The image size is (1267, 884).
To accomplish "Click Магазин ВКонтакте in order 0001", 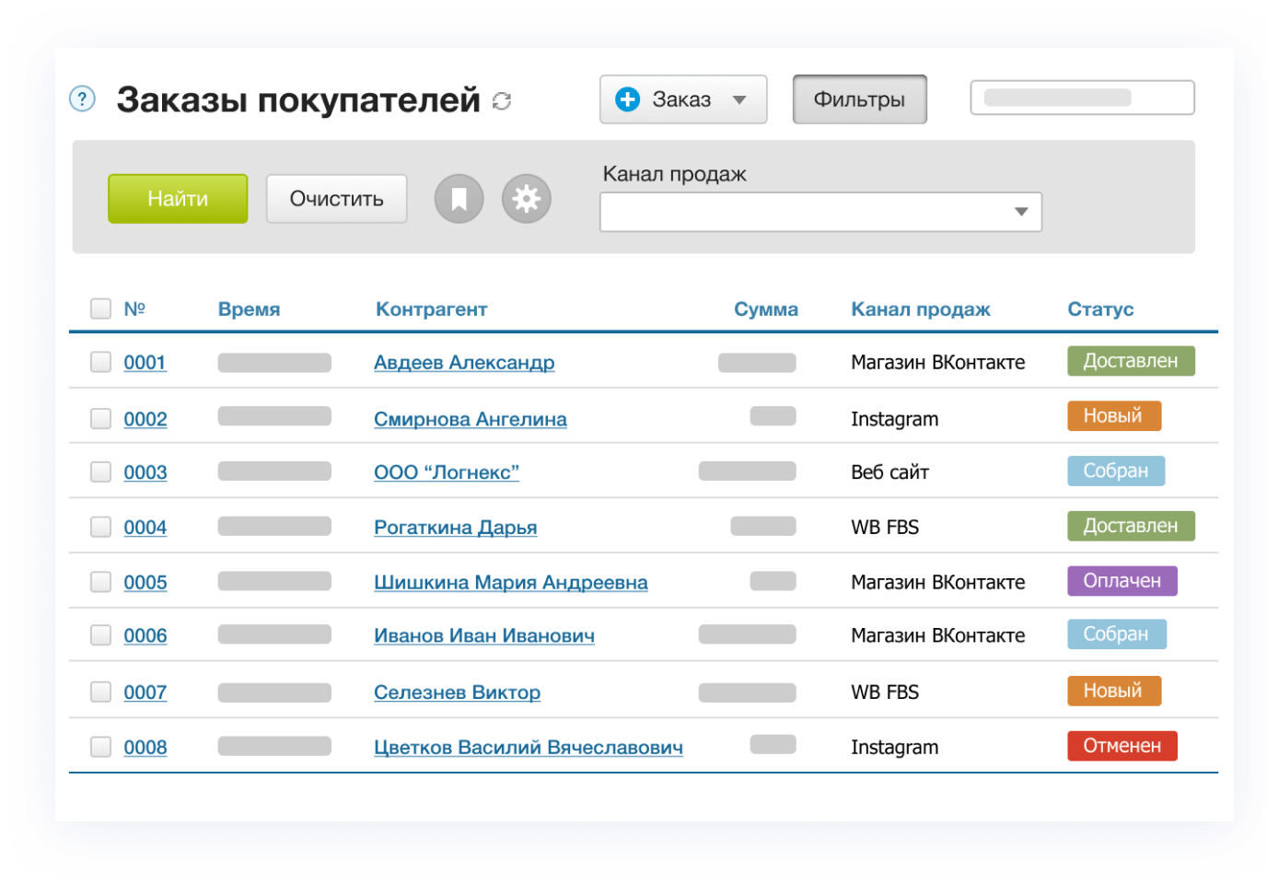I will click(x=937, y=363).
